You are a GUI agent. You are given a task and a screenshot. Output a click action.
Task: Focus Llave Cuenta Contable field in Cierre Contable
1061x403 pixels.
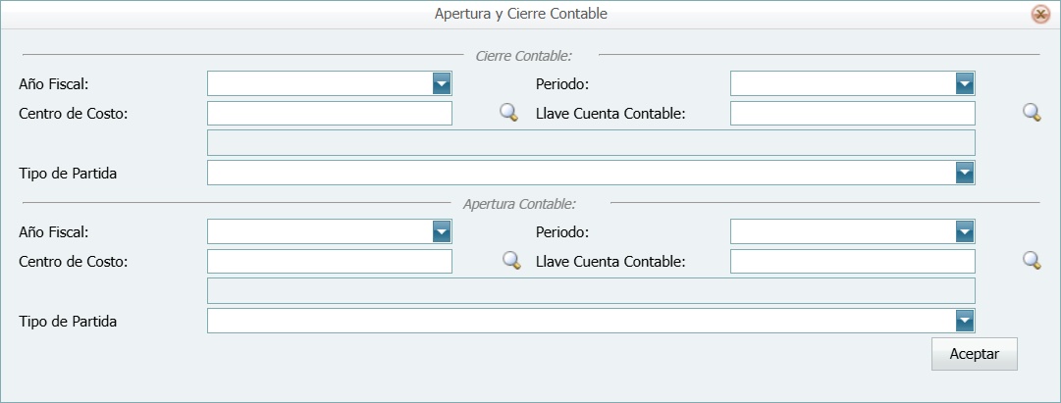(x=852, y=114)
